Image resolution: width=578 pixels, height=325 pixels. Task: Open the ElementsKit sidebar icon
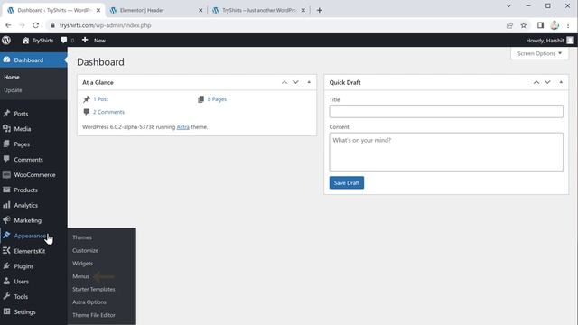6,251
